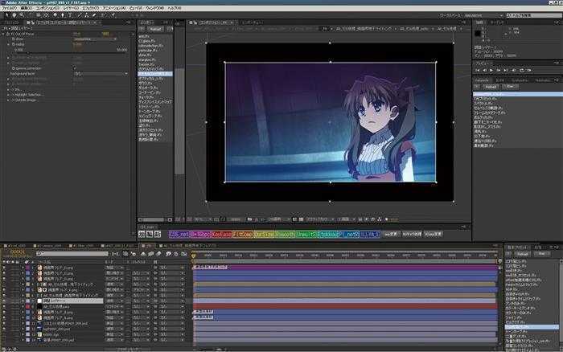563x352 pixels.
Task: Toggle visibility eye of timeline layer 2
Action: click(x=4, y=273)
